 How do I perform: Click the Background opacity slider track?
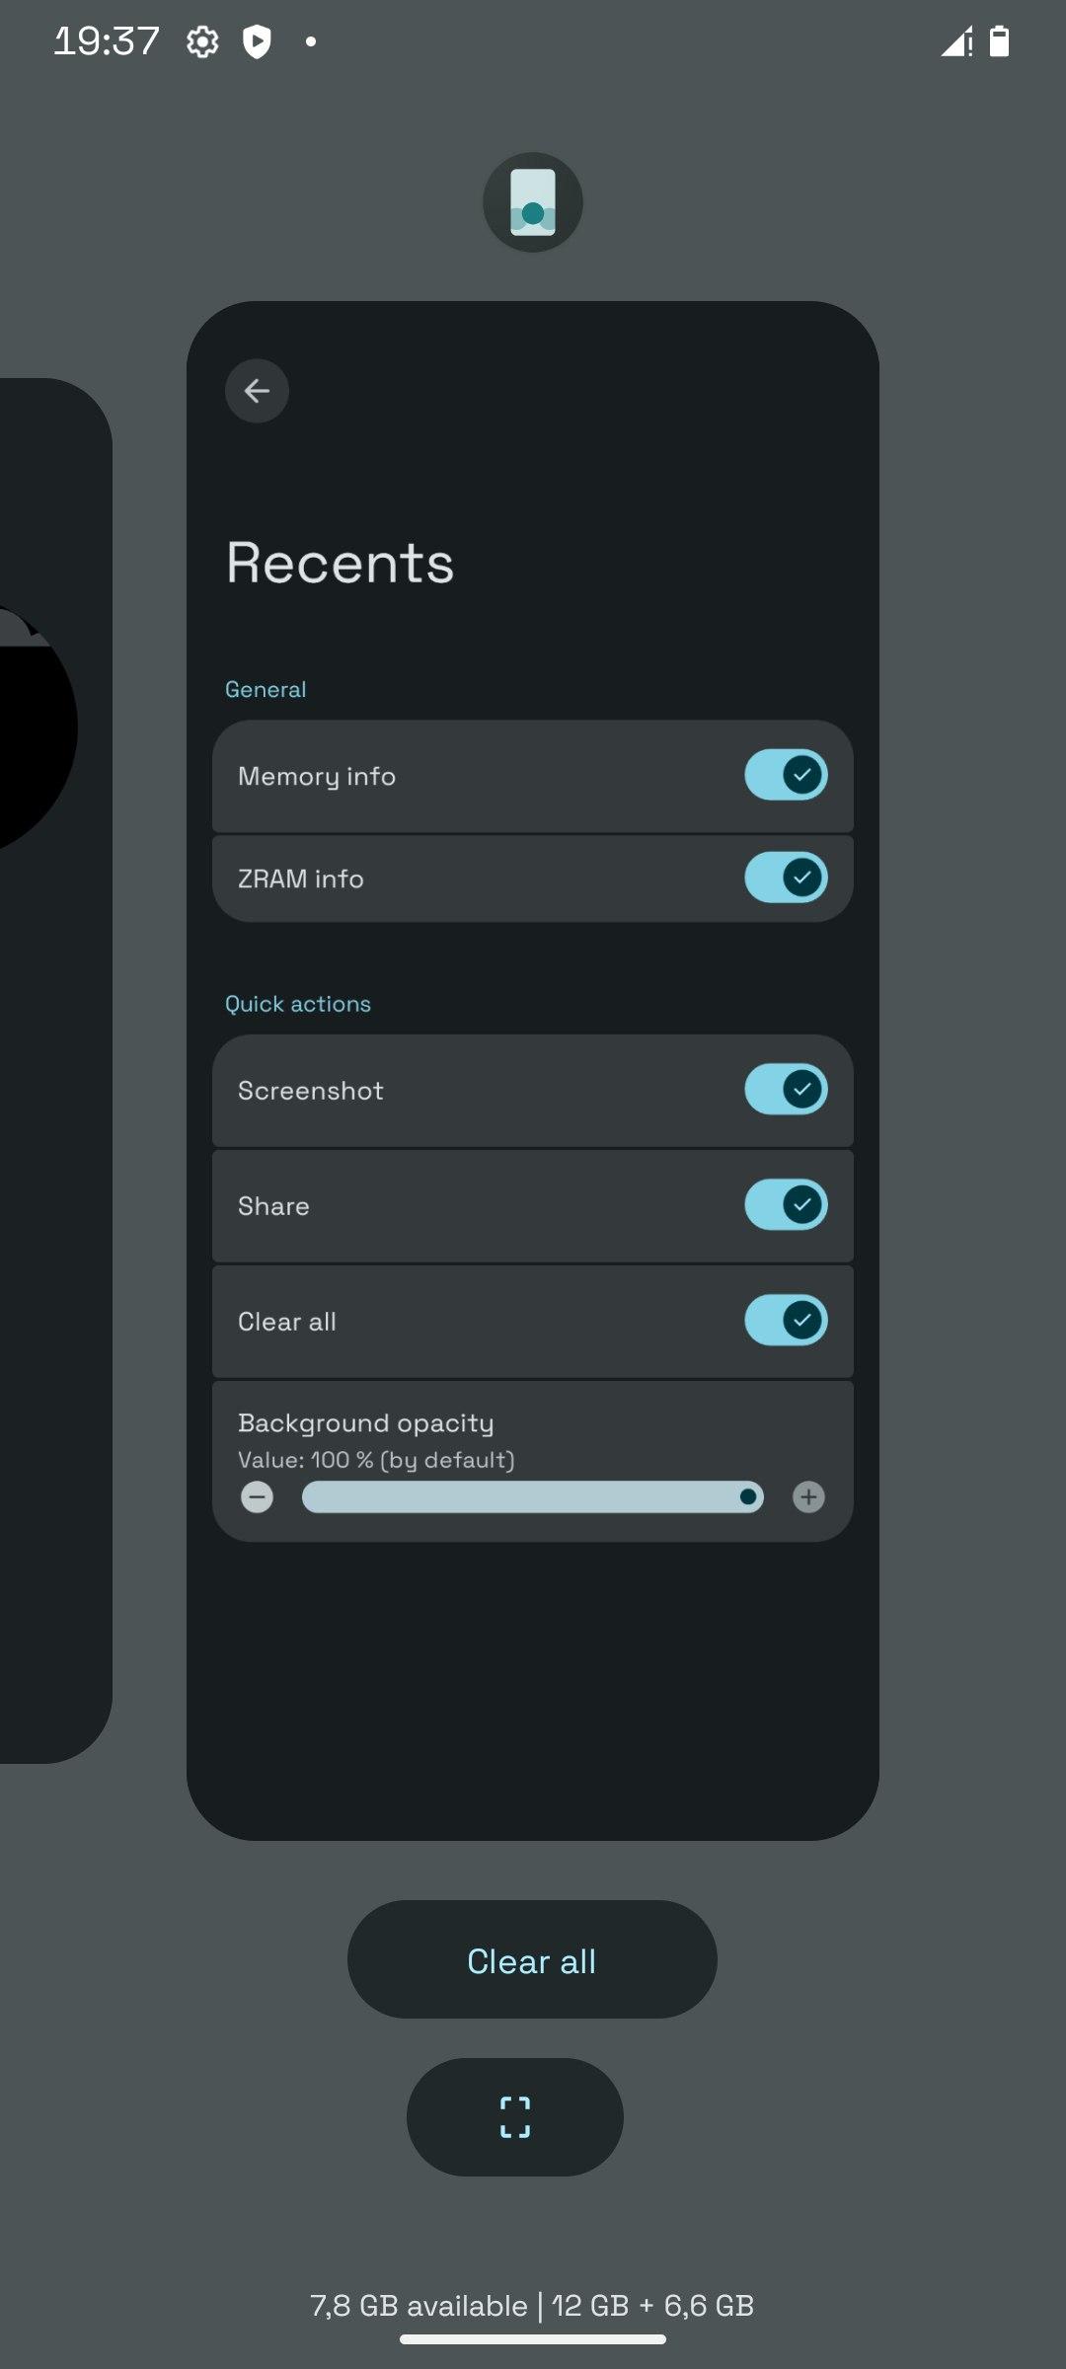click(532, 1497)
